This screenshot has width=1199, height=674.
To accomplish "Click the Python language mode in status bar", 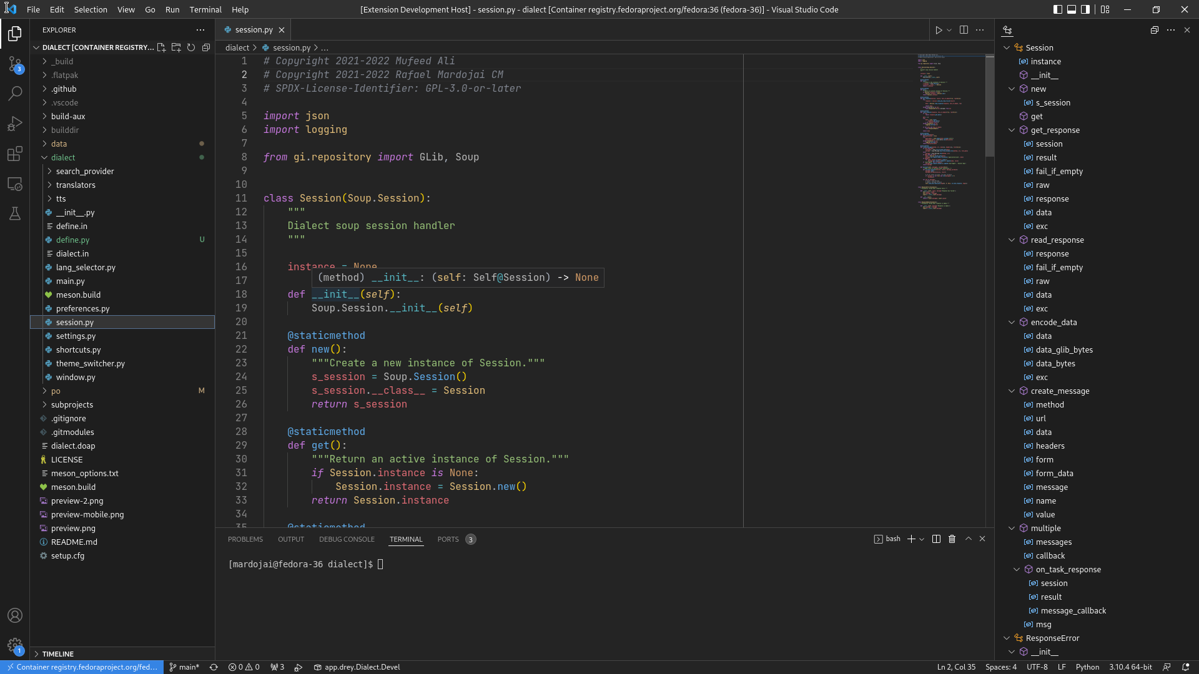I will point(1087,667).
